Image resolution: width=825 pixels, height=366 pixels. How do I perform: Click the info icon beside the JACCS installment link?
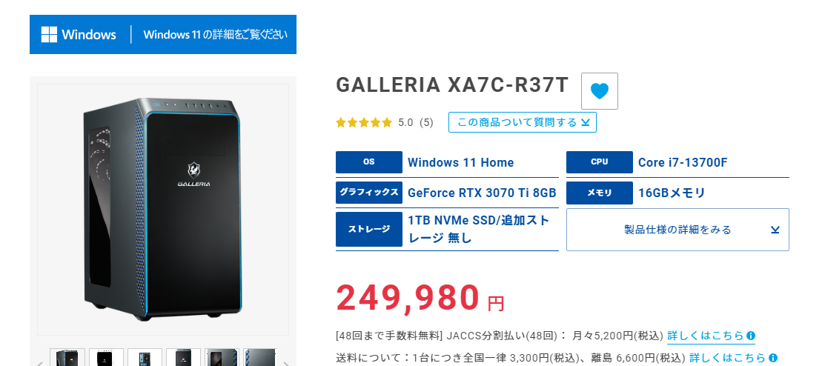751,336
